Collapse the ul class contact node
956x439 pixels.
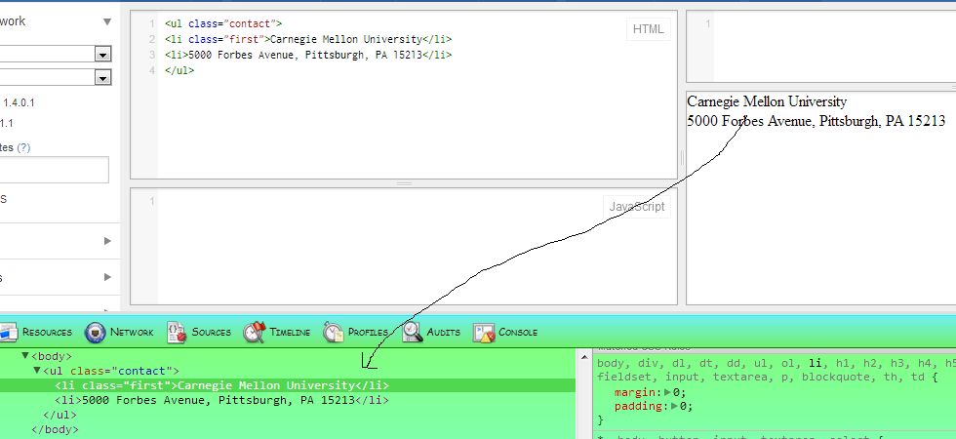coord(37,371)
